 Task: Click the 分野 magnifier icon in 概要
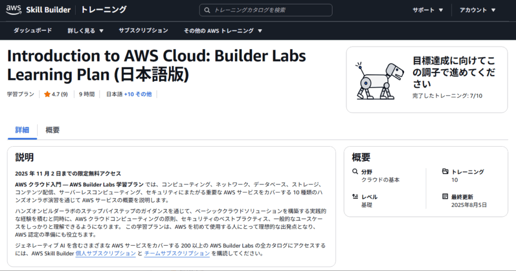tap(355, 172)
